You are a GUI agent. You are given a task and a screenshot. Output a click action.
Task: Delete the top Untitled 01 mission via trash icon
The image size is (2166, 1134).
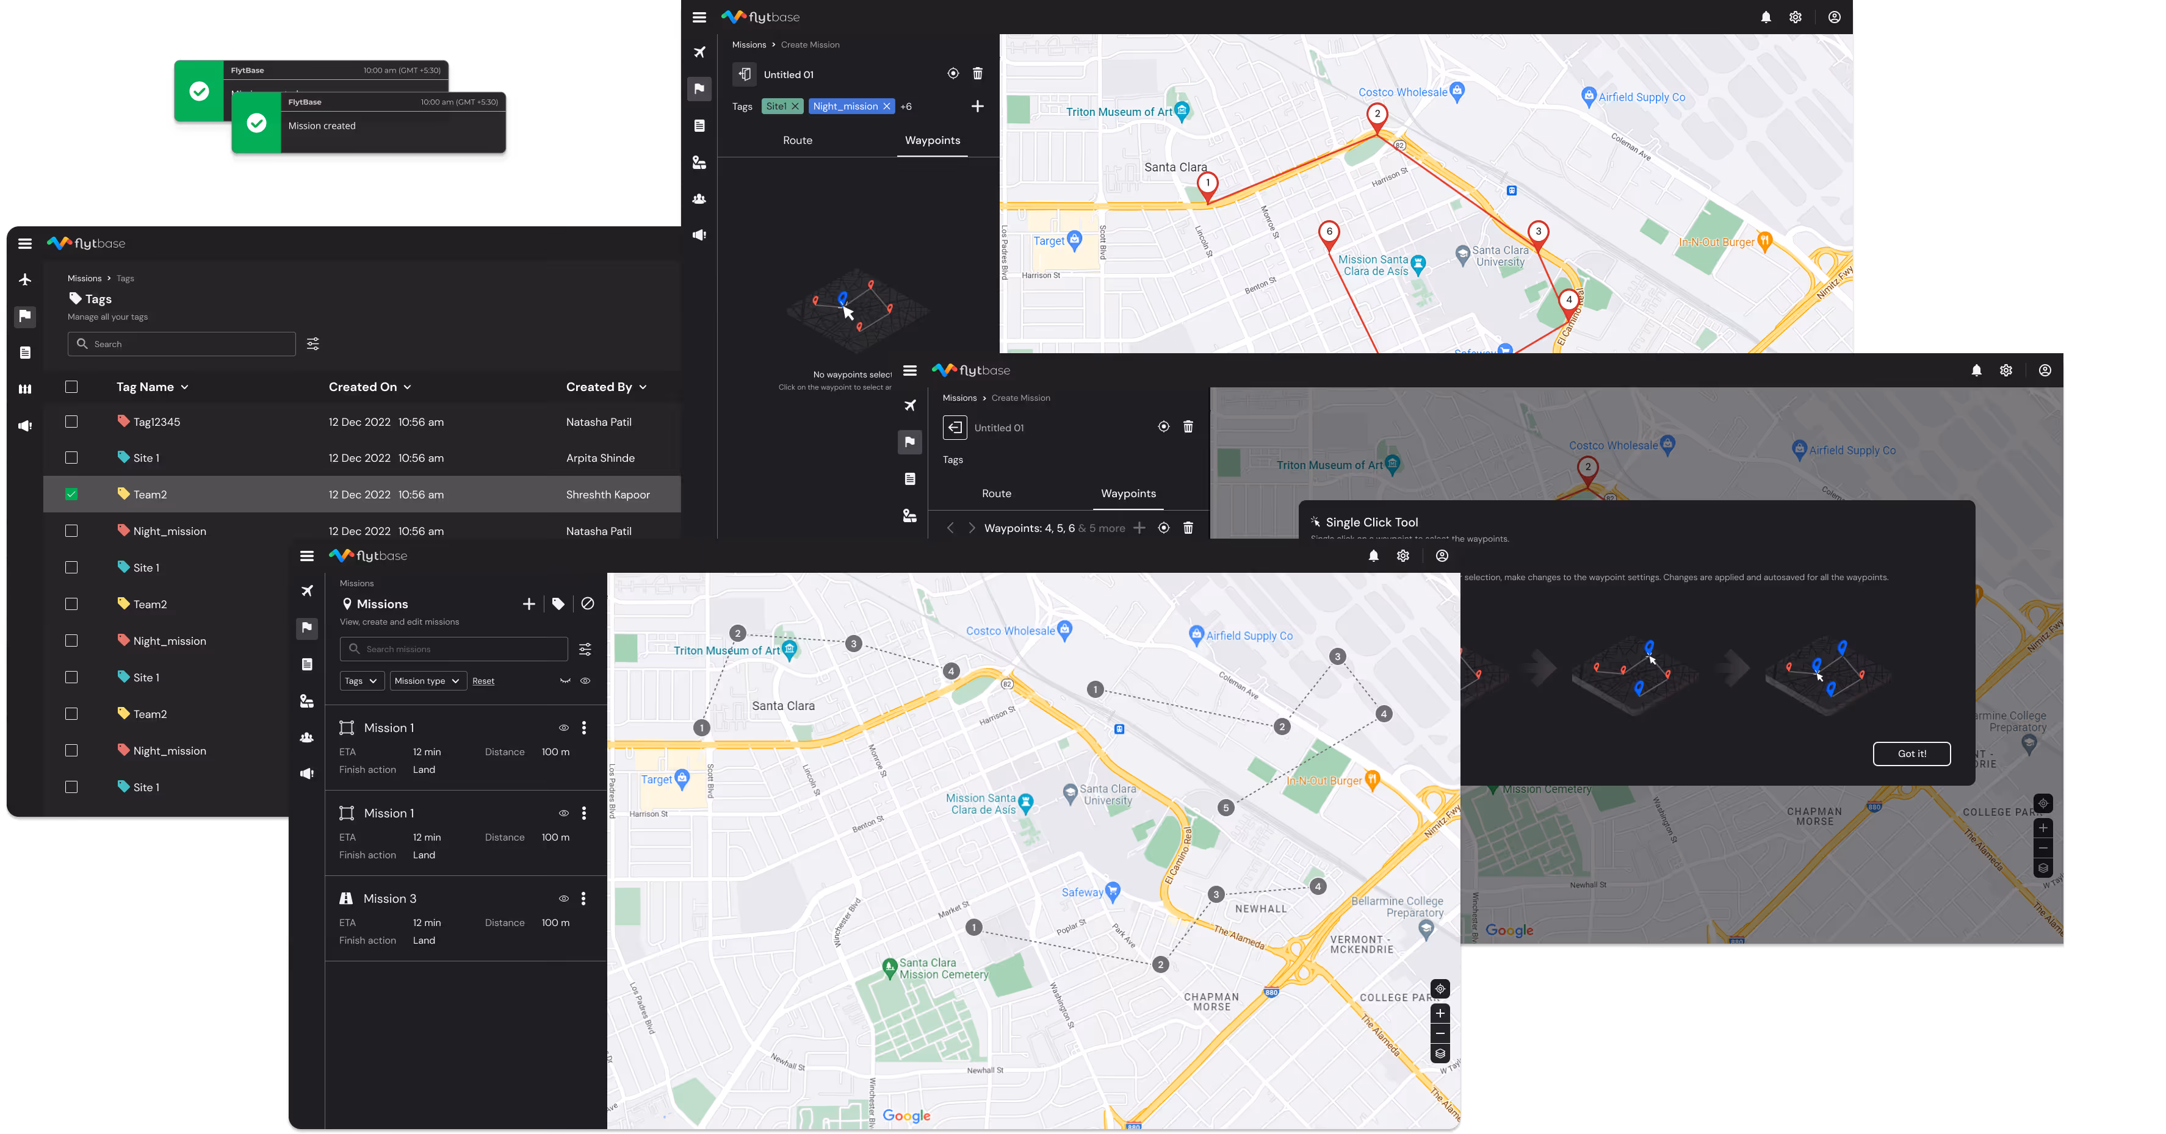977,74
